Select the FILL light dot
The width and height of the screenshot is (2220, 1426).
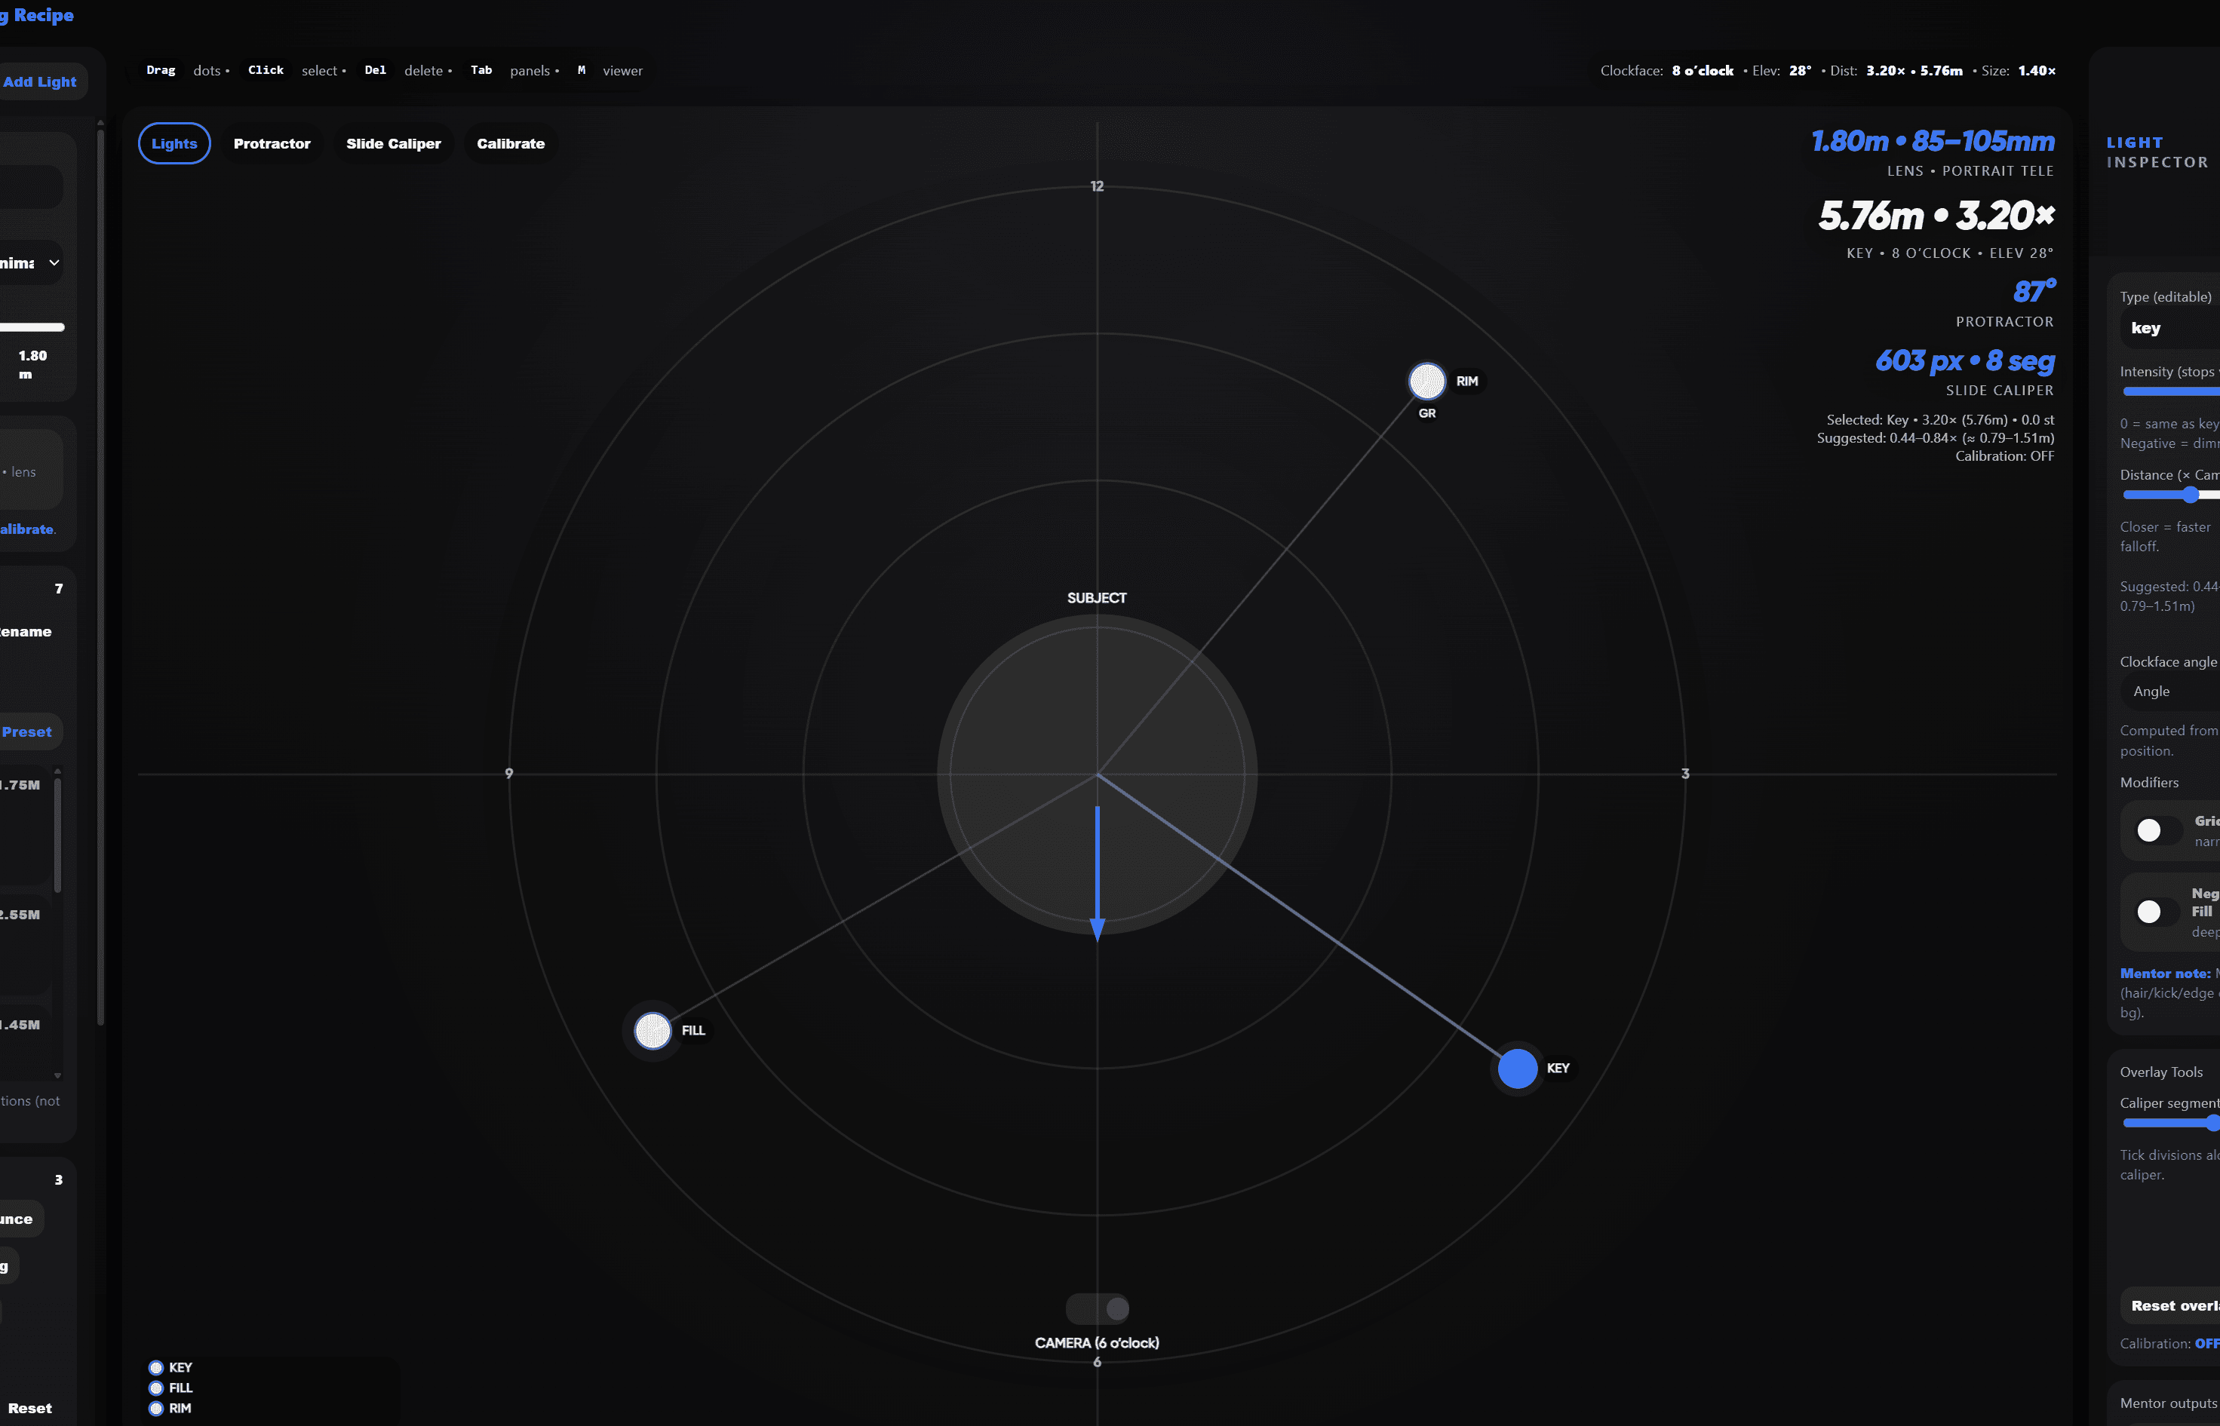tap(652, 1031)
